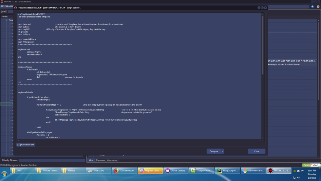Click the '[00] FalloutNV' entry behind the dialog

[7, 6]
